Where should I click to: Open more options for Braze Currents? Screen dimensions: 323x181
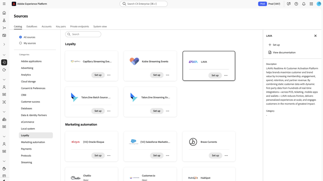pos(226,156)
